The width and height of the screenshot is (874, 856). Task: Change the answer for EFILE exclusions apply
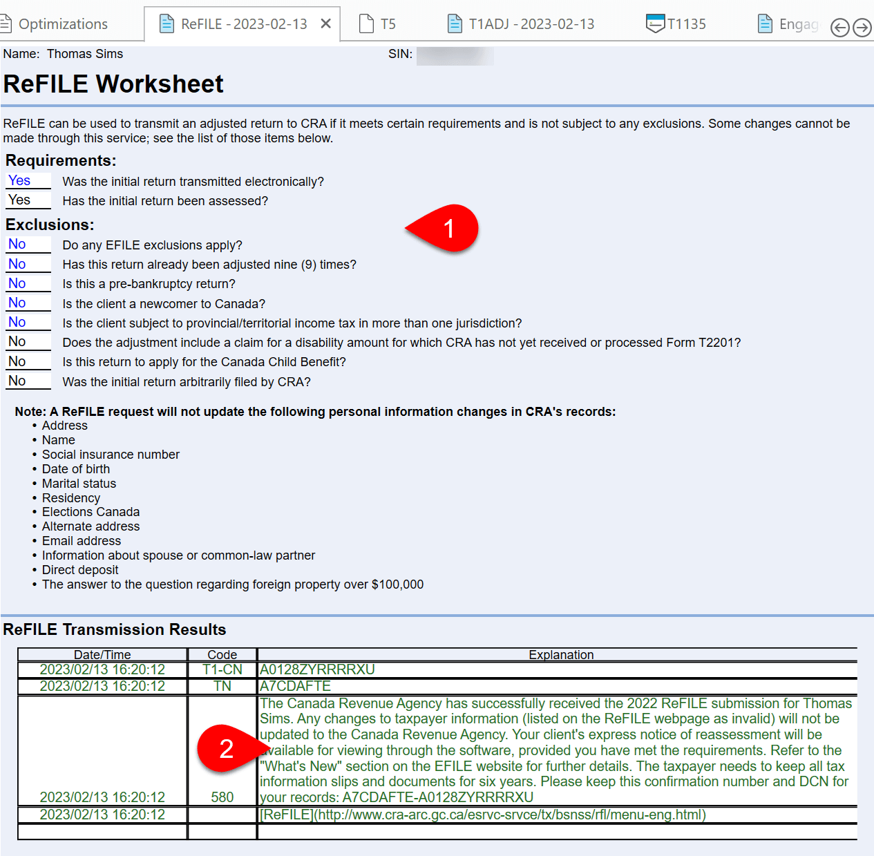click(x=28, y=244)
